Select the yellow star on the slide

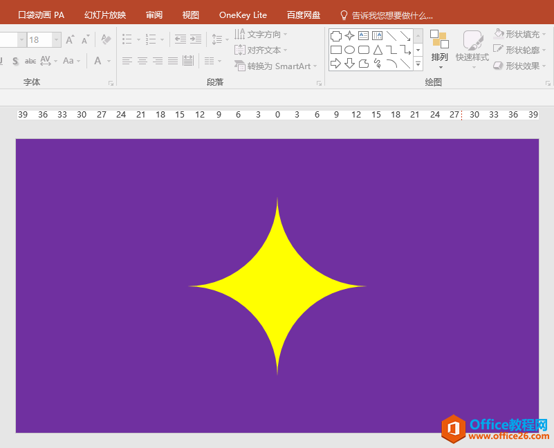pyautogui.click(x=277, y=287)
